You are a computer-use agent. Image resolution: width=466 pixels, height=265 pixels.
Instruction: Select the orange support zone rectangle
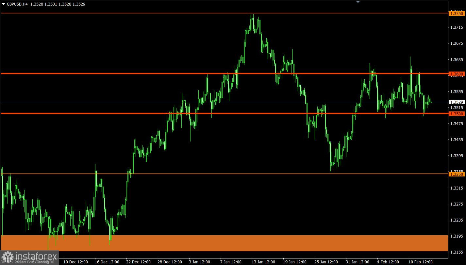click(x=224, y=243)
